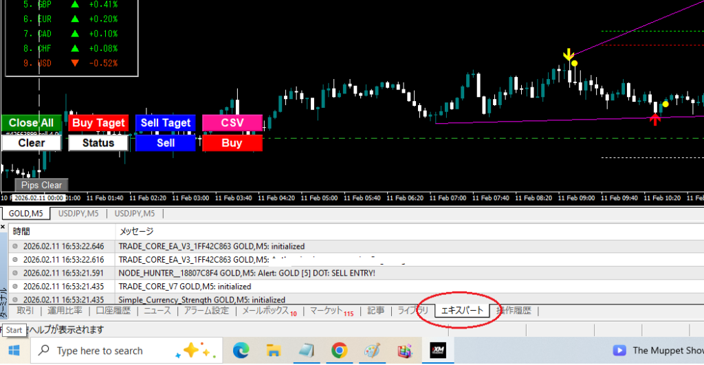Screen dimensions: 704x365
Task: Switch to the XM MetaTrader taskbar icon
Action: pyautogui.click(x=439, y=351)
